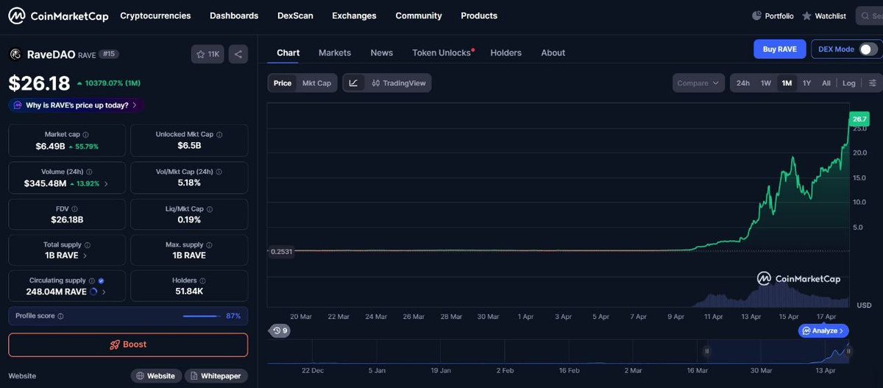Switch to the Token Unlocks tab
883x388 pixels.
coord(443,53)
